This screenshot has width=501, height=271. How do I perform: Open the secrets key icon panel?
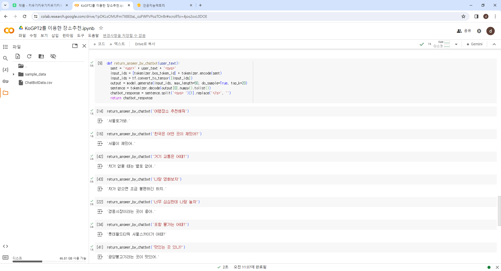5,81
